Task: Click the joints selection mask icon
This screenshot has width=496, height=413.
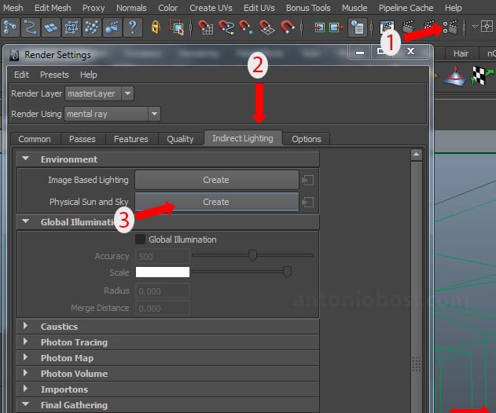Action: pos(11,27)
